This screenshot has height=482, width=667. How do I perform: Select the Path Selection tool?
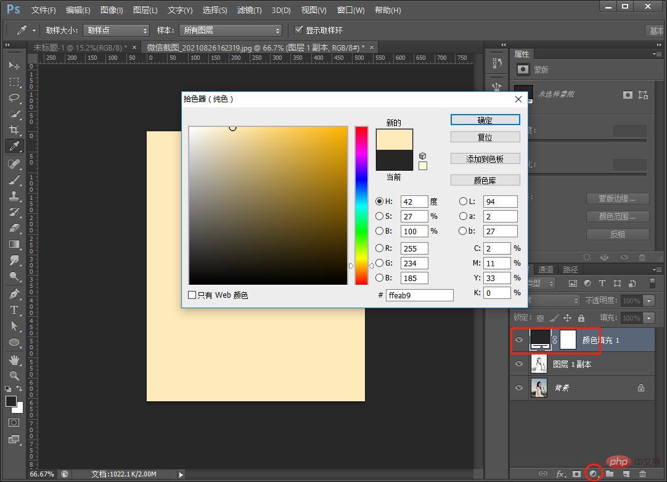click(14, 326)
